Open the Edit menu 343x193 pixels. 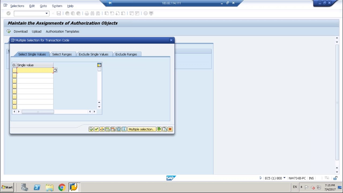pyautogui.click(x=32, y=6)
